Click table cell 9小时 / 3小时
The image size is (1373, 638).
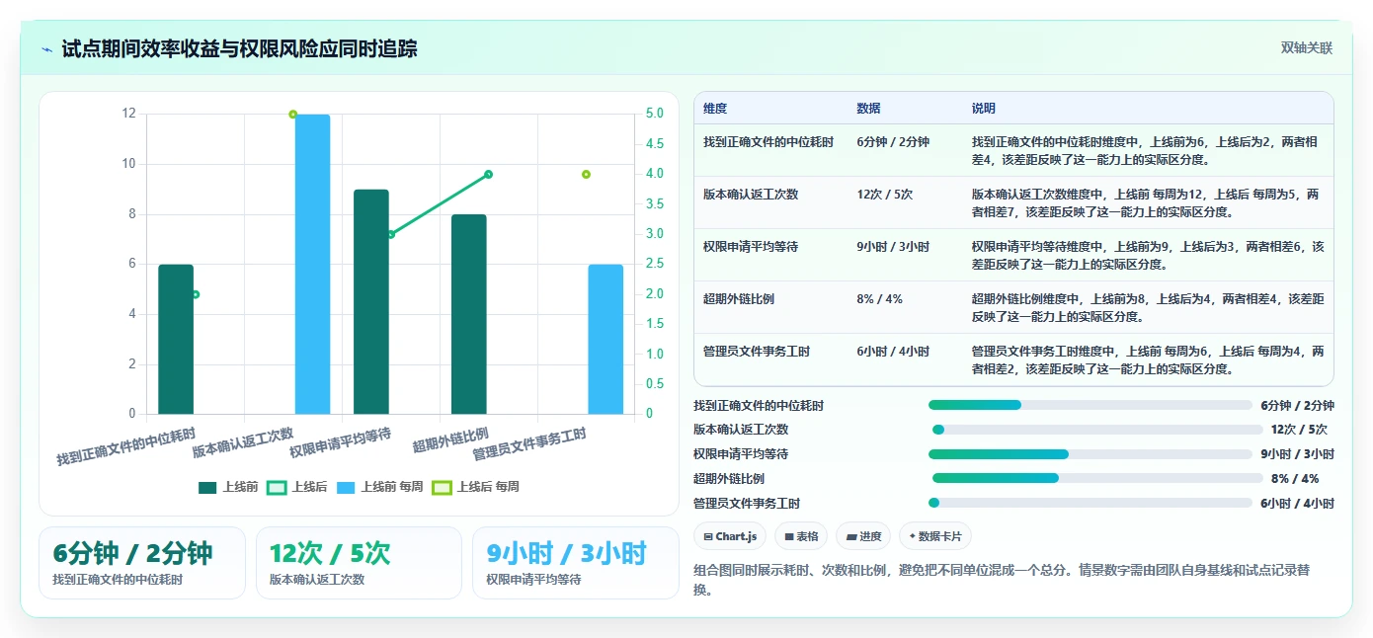point(893,247)
